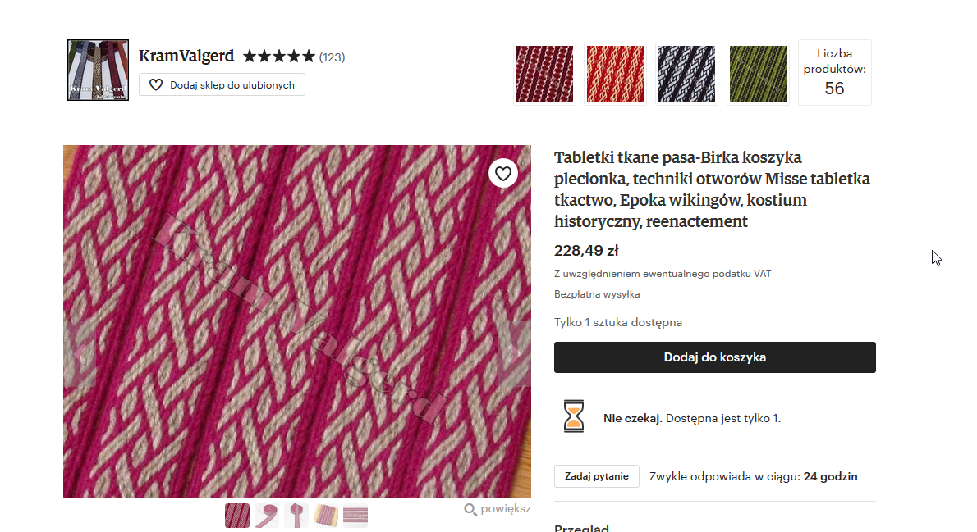Viewport: 977px width, 532px height.
Task: Show the previous product photo arrow
Action: point(80,355)
